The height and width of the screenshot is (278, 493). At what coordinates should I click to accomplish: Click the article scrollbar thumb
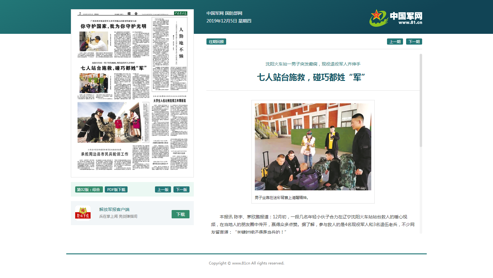421,100
